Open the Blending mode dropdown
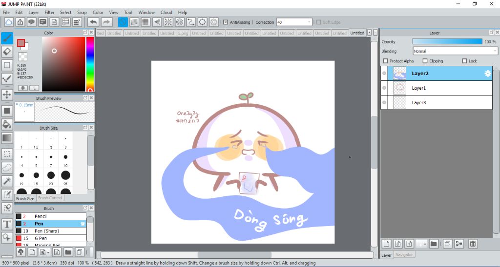500x267 pixels. (x=455, y=51)
